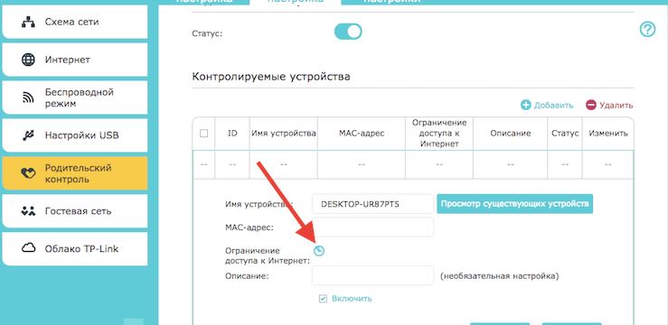Click the MAC-адрес column header

click(362, 134)
